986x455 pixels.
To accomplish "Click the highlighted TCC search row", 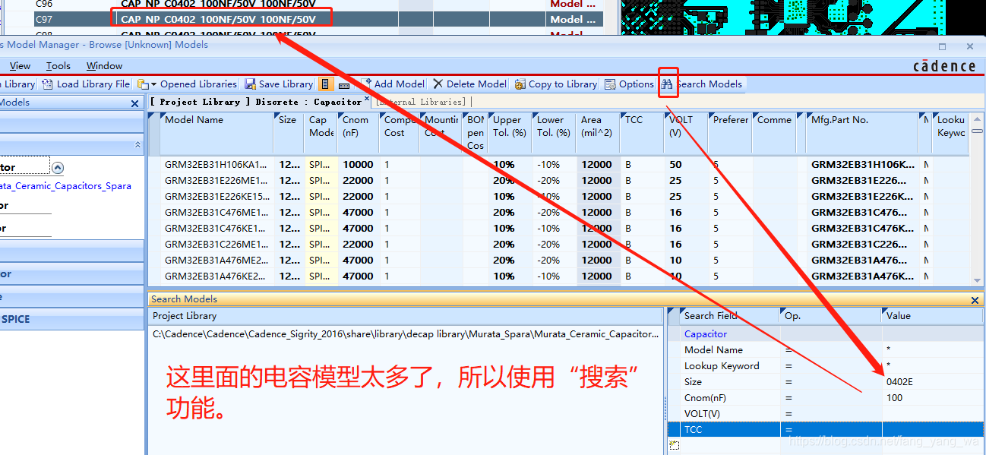I will click(x=826, y=430).
